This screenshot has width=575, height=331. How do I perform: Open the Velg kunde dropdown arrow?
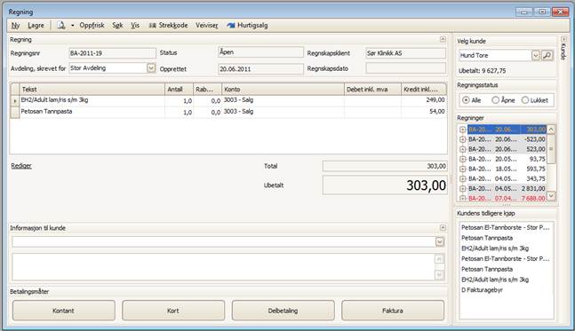(x=535, y=55)
